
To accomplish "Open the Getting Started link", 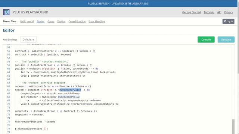I will point(191,12).
